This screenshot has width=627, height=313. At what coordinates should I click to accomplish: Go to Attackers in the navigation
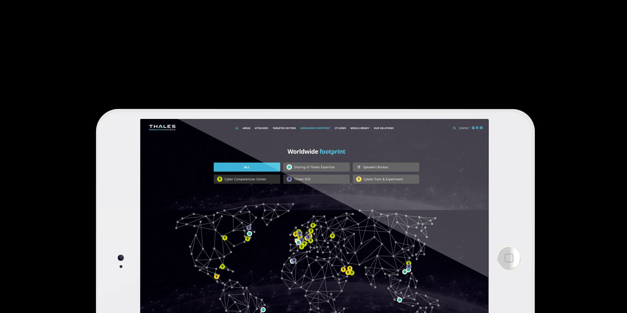tap(261, 128)
